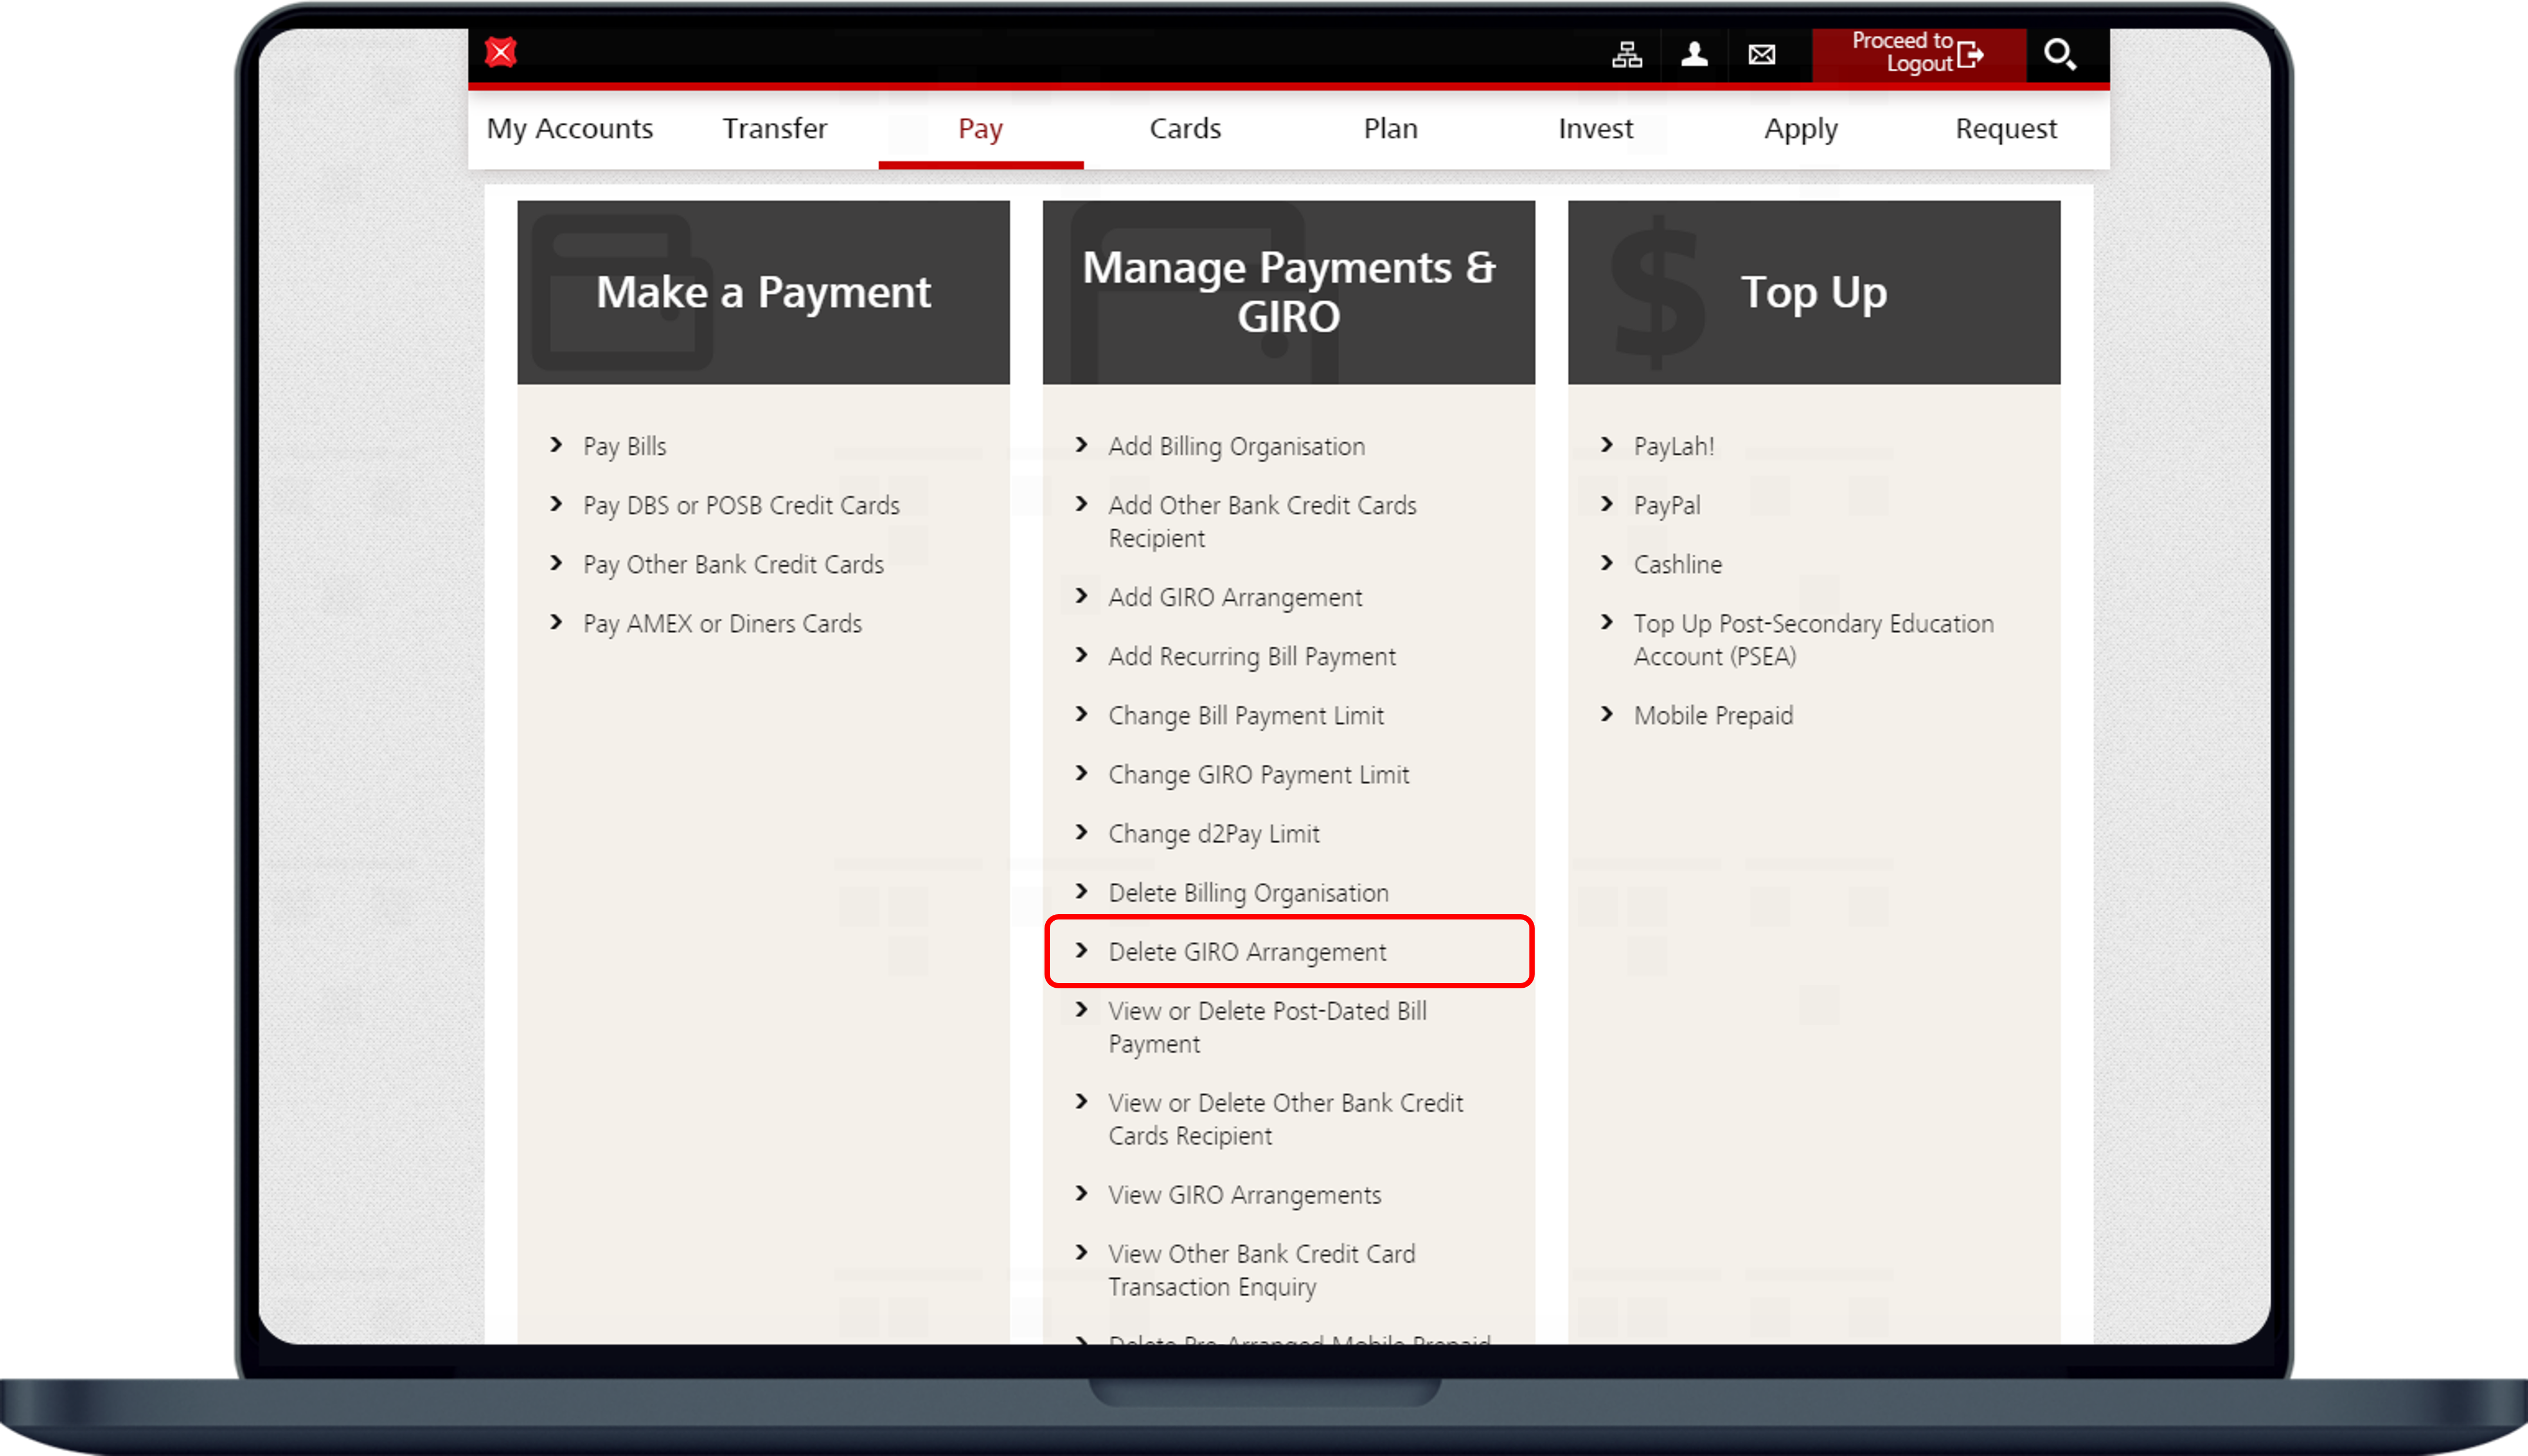Click the search magnifier icon
Screen dimensions: 2528x1456
pos(2059,54)
